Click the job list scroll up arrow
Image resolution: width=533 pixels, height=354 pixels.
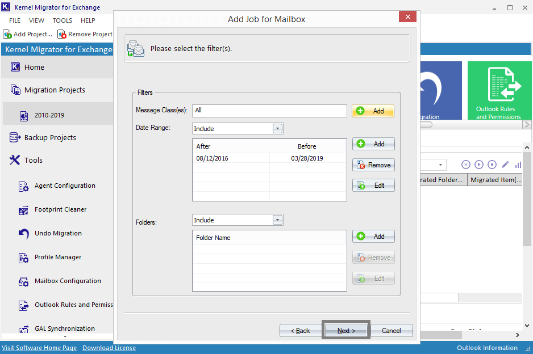527,147
